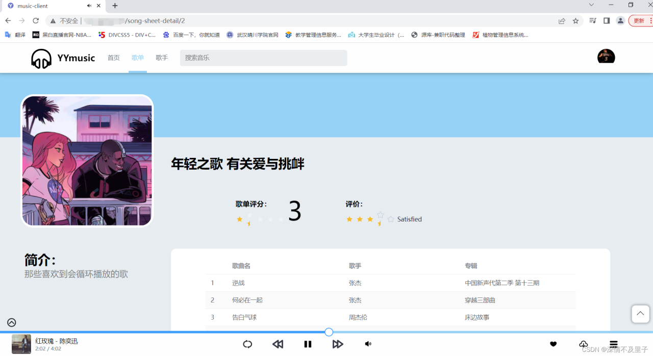Image resolution: width=653 pixels, height=356 pixels.
Task: Rate five stars in 评价 rating
Action: tap(391, 220)
